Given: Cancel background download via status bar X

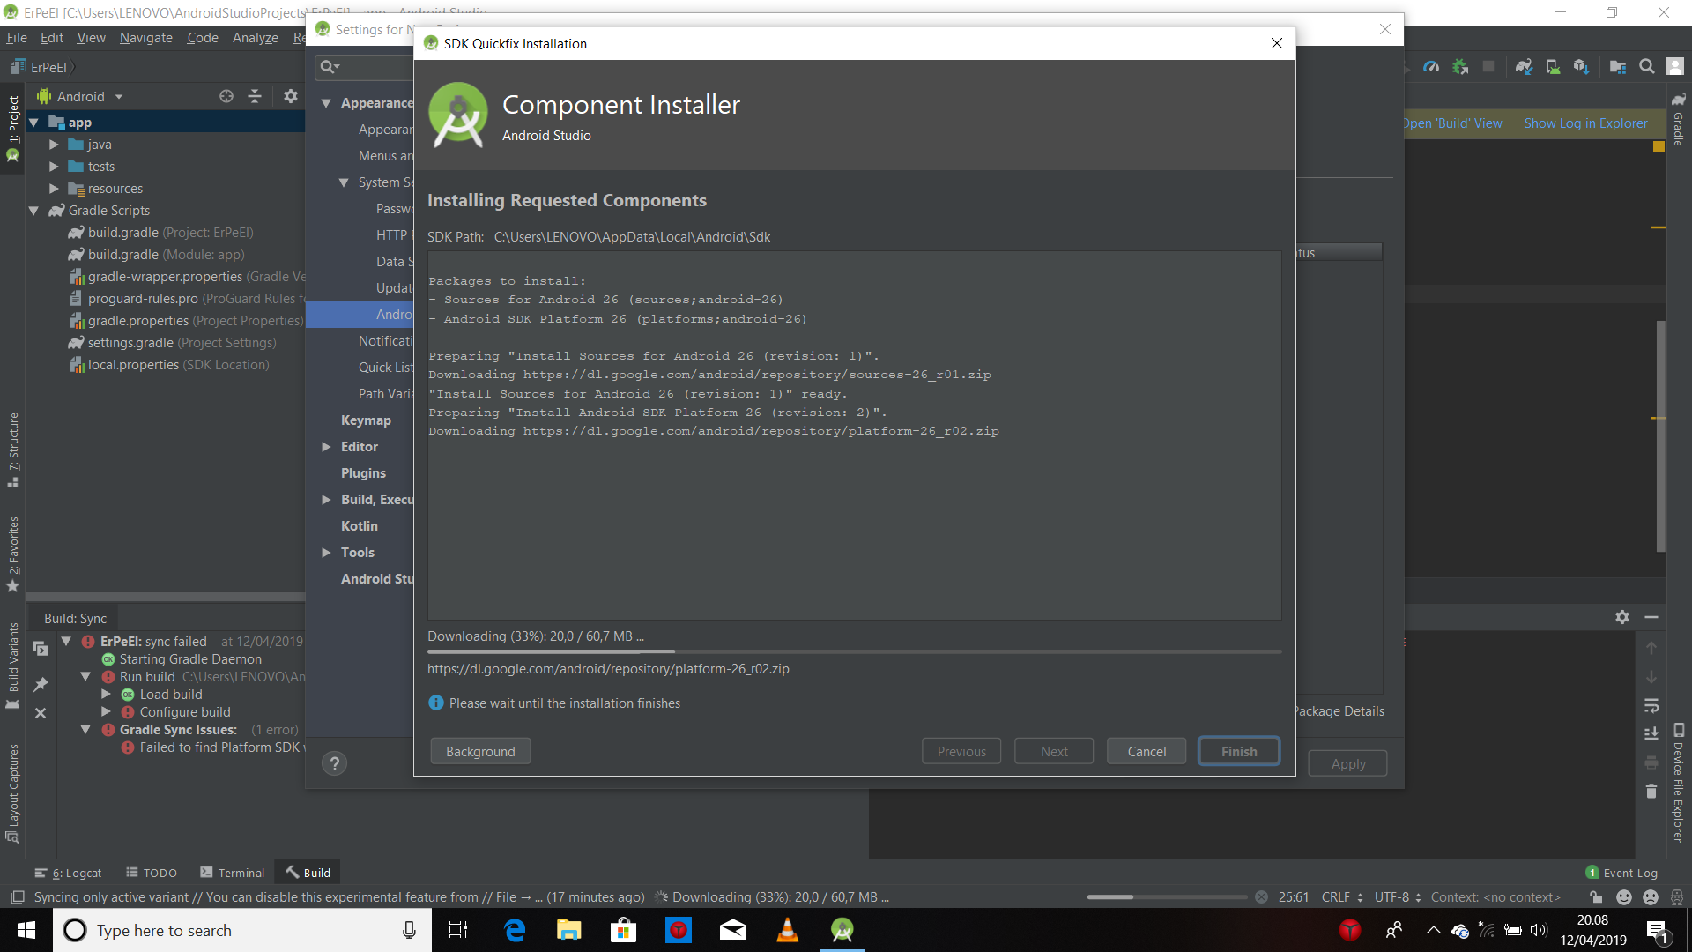Looking at the screenshot, I should (1261, 897).
